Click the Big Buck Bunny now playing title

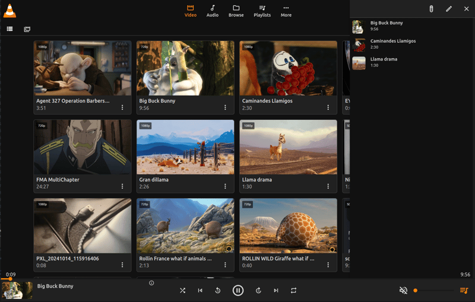point(55,286)
